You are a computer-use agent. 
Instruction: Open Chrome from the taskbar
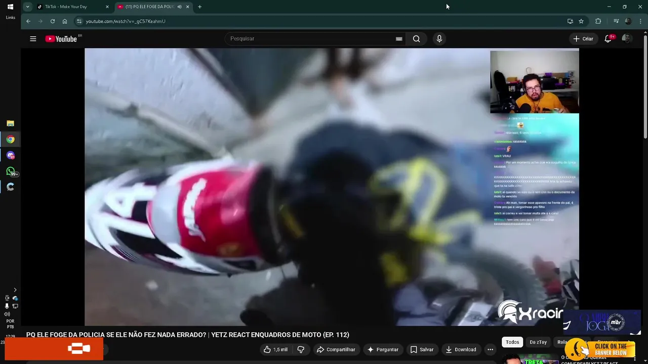[10, 140]
